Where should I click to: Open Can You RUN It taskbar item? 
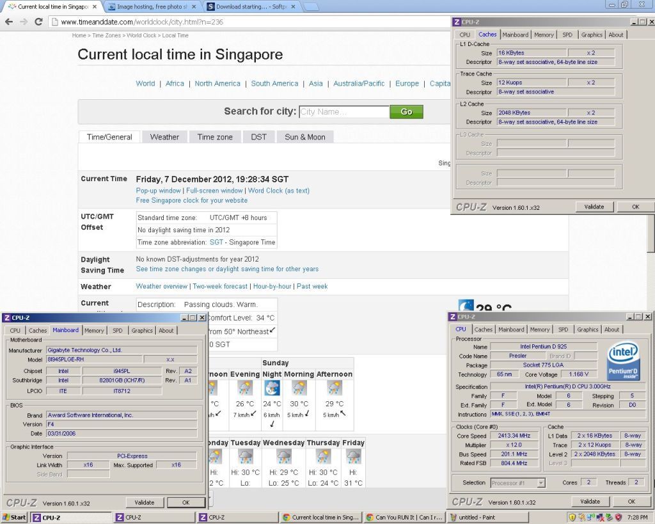coord(404,518)
